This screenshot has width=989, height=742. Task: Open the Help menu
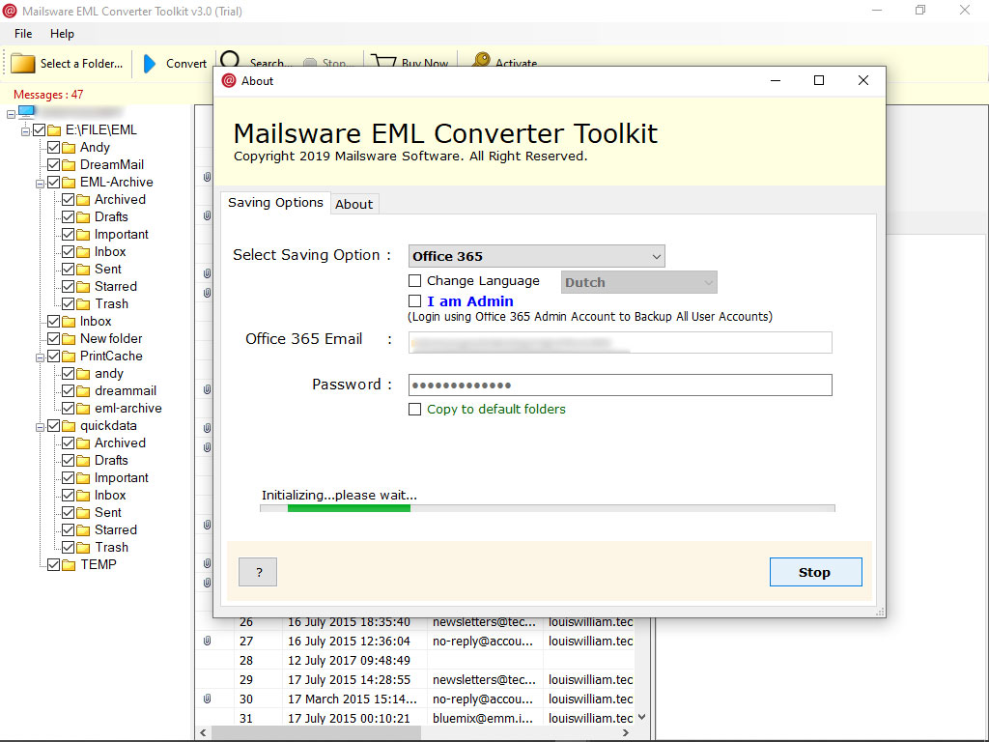(62, 34)
